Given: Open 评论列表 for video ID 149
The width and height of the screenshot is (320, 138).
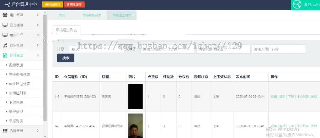Looking at the screenshot, I should 303,97.
